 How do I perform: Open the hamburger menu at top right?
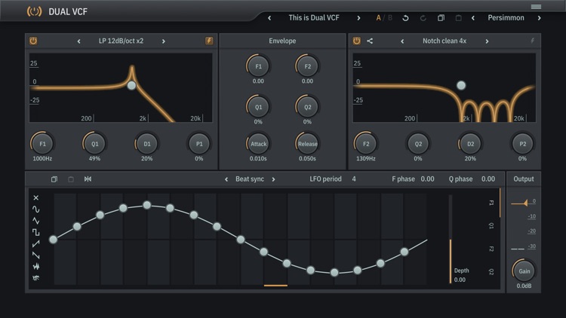536,7
